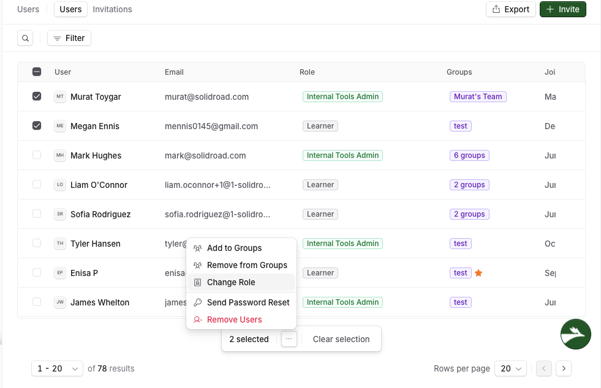This screenshot has width=601, height=388.
Task: Click the email murat@solidroad.com
Action: coord(206,97)
